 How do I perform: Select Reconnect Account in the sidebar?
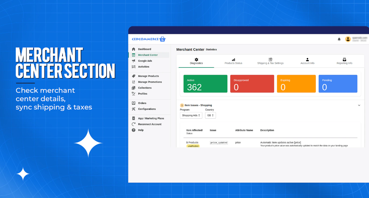click(149, 124)
